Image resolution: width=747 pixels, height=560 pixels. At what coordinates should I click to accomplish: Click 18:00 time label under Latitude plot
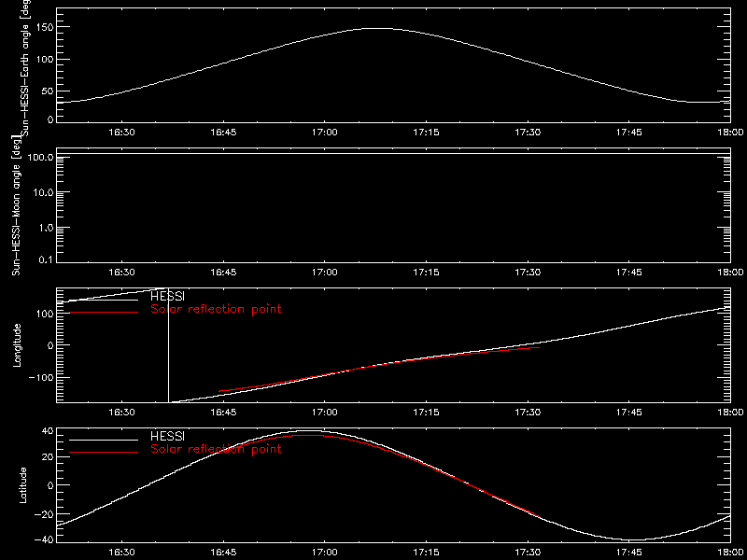click(x=730, y=553)
